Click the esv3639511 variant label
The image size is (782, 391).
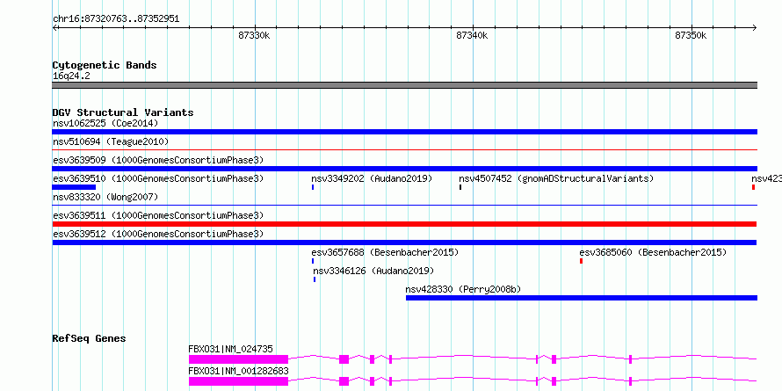pyautogui.click(x=158, y=215)
